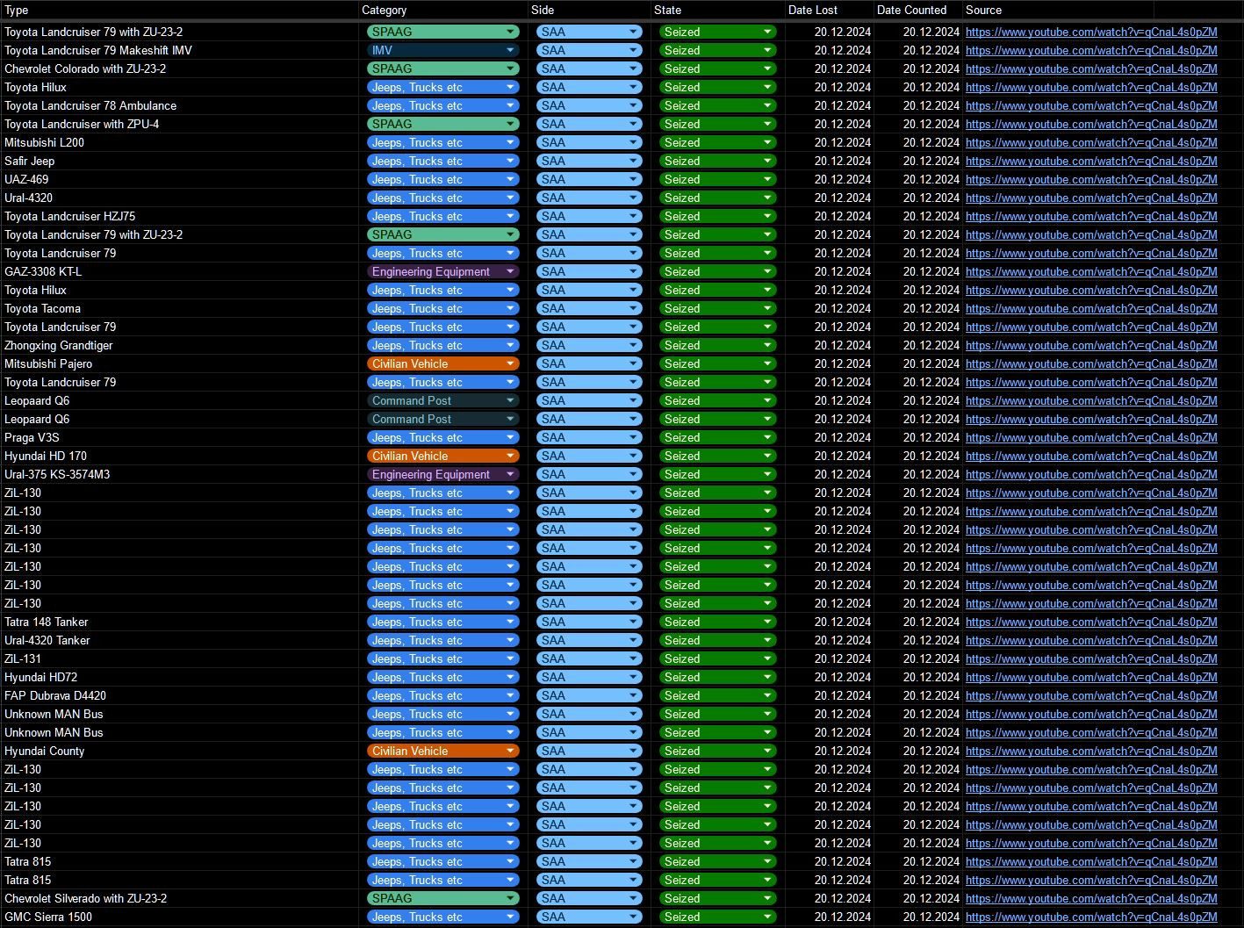Open YouTube source link for UAZ-469
1244x928 pixels.
click(1091, 179)
